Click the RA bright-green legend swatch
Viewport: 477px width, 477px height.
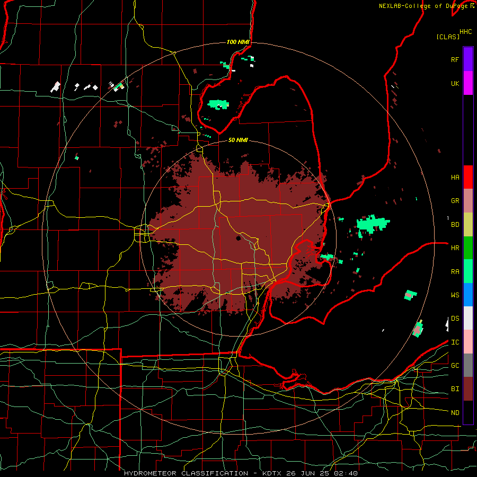pyautogui.click(x=468, y=271)
